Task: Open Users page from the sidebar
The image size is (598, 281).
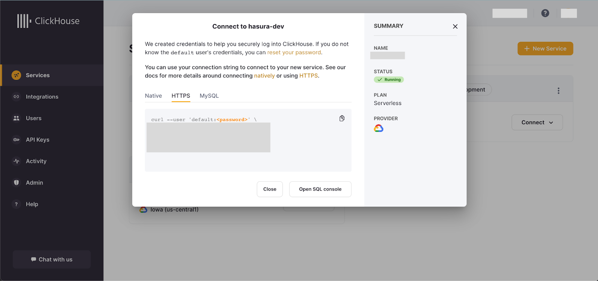Action: 52,118
